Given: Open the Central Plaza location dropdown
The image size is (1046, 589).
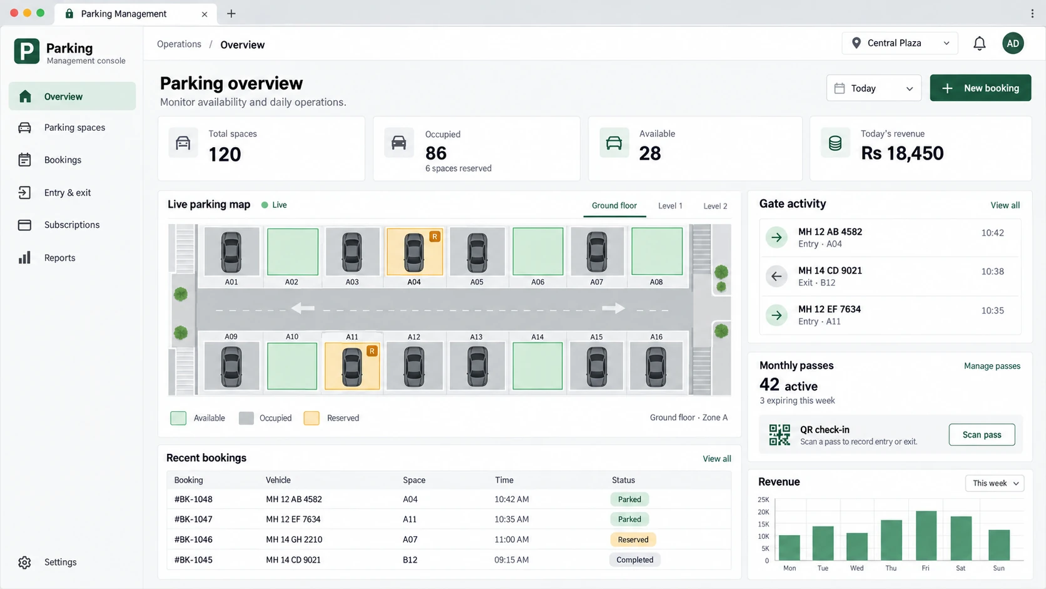Looking at the screenshot, I should pos(900,43).
